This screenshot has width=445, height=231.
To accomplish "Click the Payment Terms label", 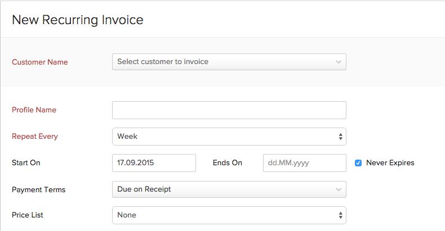I will 38,189.
